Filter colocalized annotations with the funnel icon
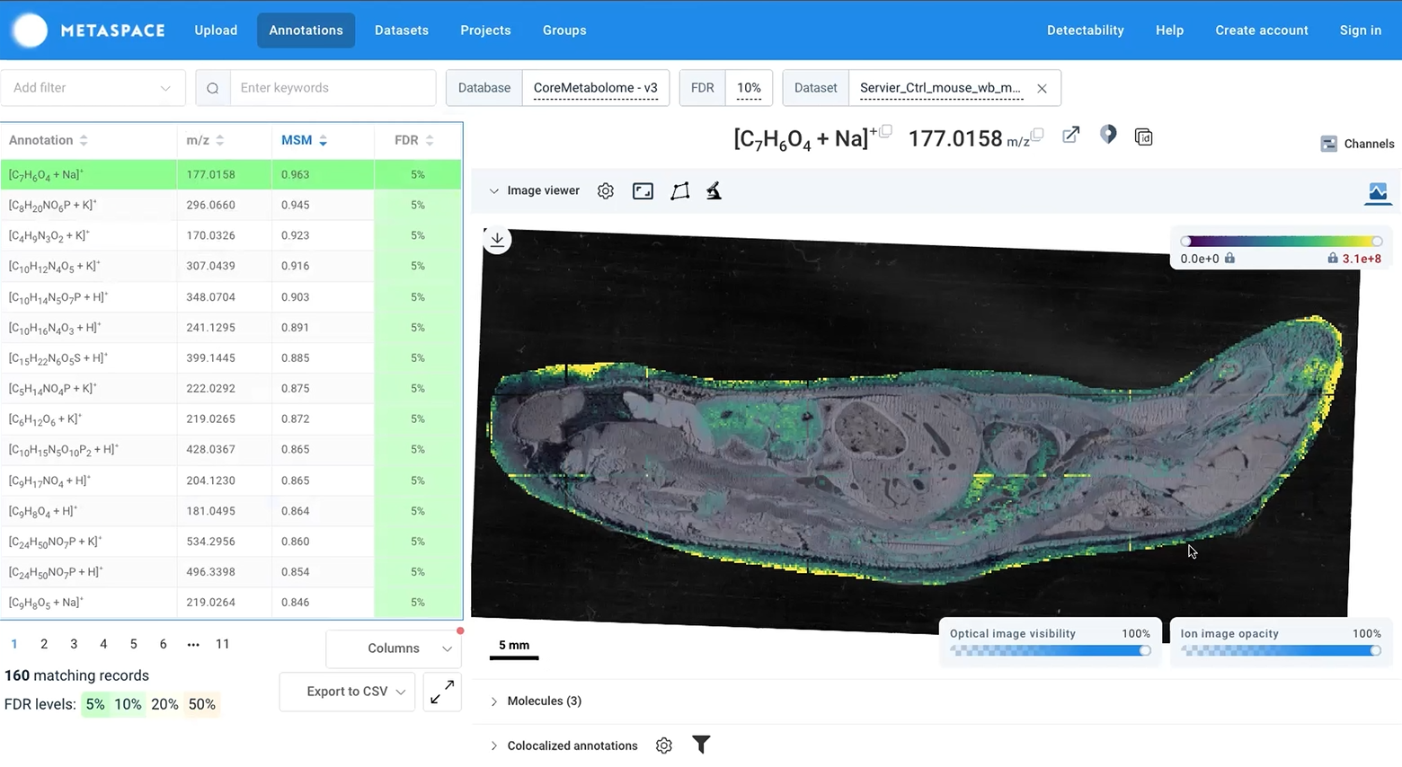The height and width of the screenshot is (767, 1402). [x=701, y=745]
